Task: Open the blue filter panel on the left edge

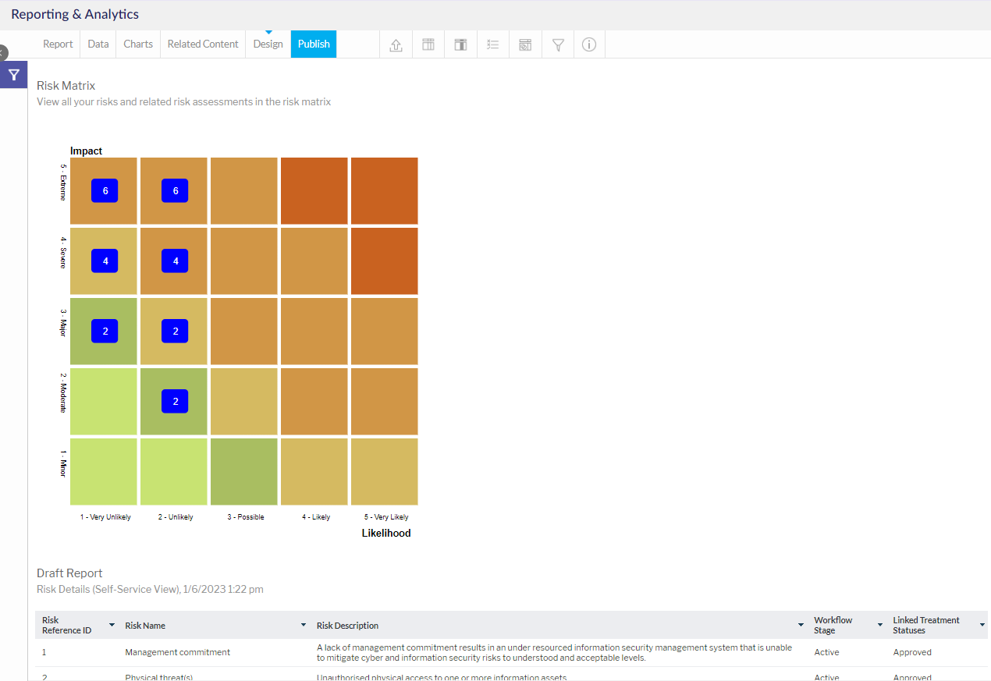Action: (x=13, y=75)
